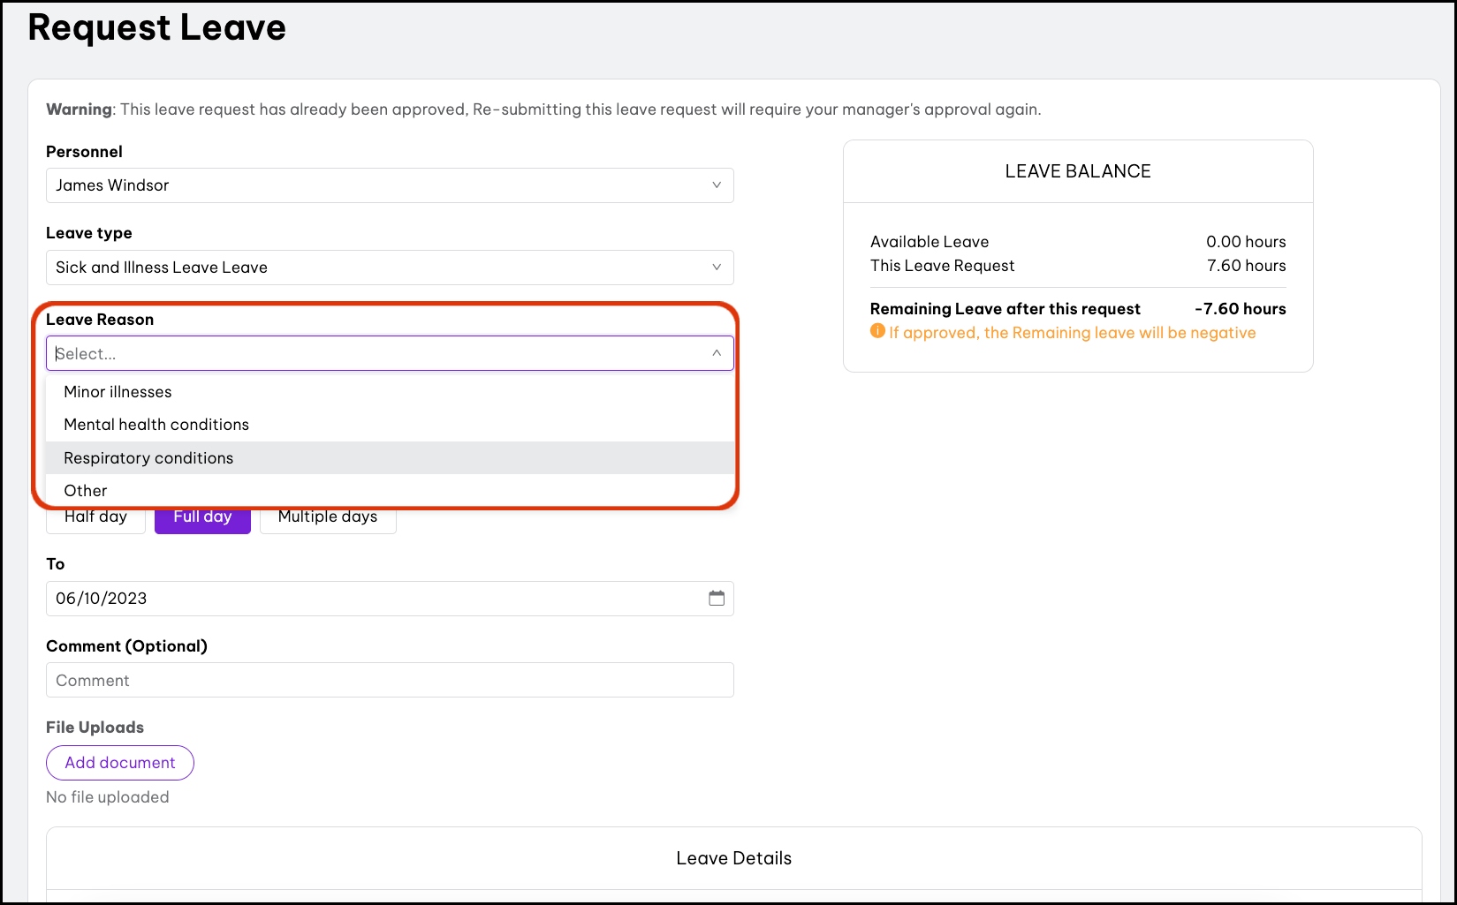Click the Add document button

(120, 763)
